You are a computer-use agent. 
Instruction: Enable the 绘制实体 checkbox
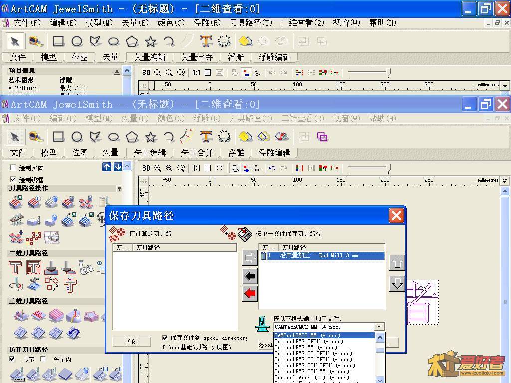13,168
